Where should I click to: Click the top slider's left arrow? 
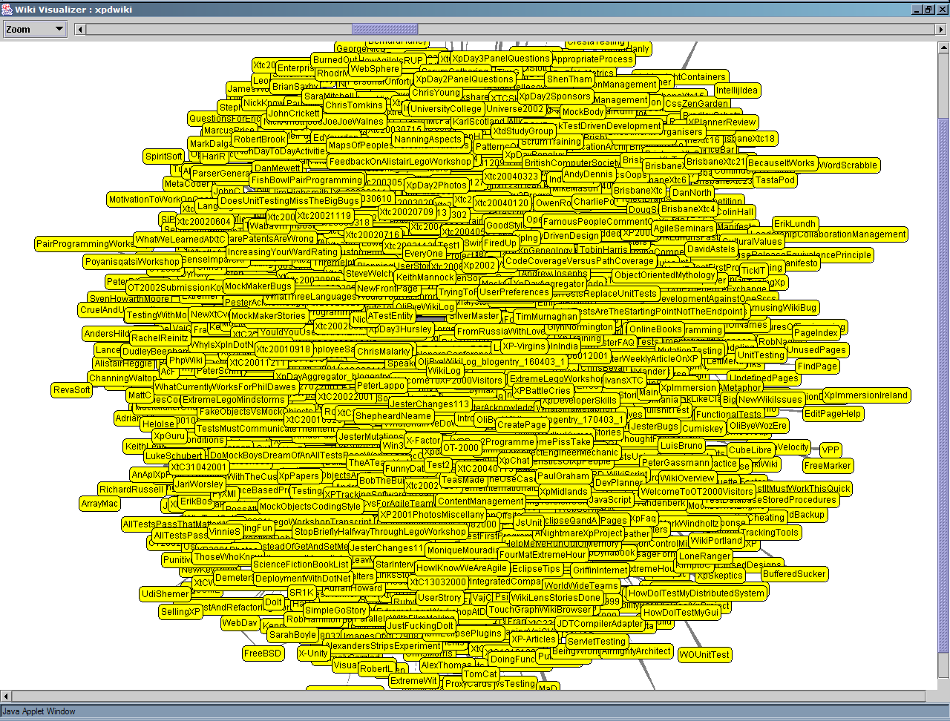80,30
